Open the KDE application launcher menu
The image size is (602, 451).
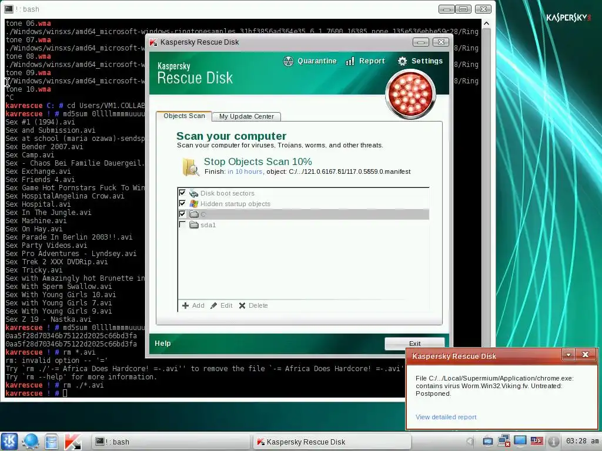[x=9, y=442]
